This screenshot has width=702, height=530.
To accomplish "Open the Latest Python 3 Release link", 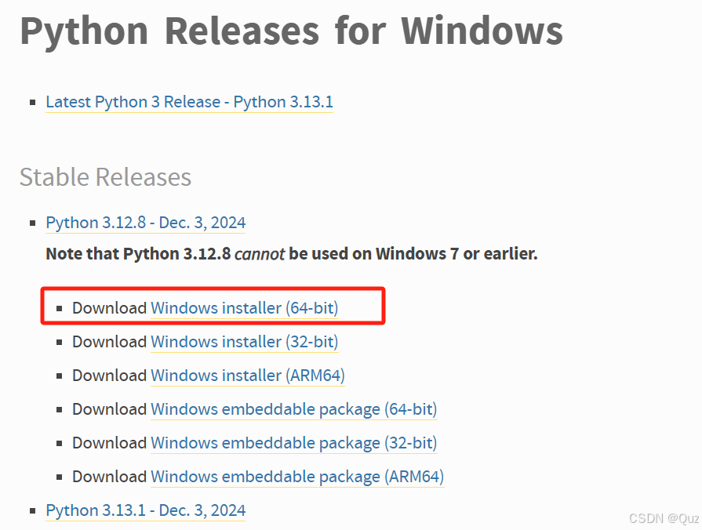I will coord(189,102).
